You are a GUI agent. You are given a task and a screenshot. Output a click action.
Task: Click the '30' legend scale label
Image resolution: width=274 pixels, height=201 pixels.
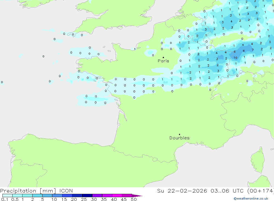tap(94, 199)
